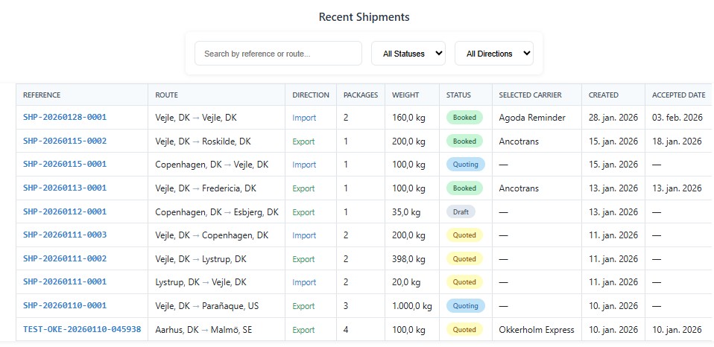The height and width of the screenshot is (347, 714).
Task: Click the Quoted badge for SHP-20260111-0003
Action: 464,235
